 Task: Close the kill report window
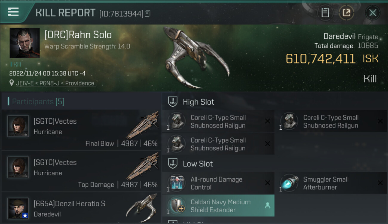click(x=372, y=13)
